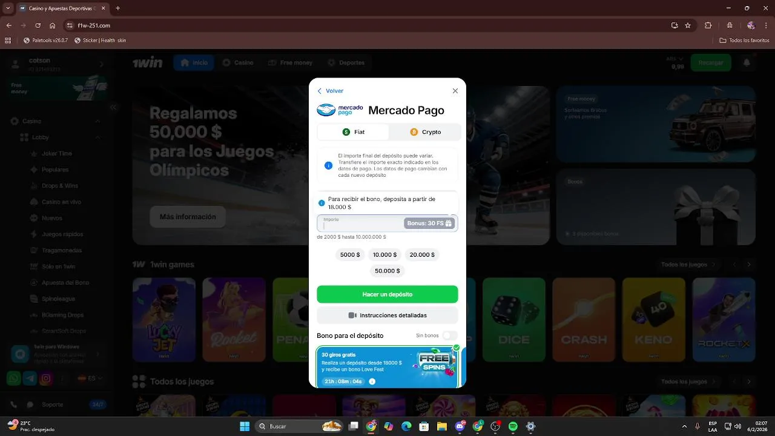Open the Telegram social icon
Screen dimensions: 775x436
(30, 378)
